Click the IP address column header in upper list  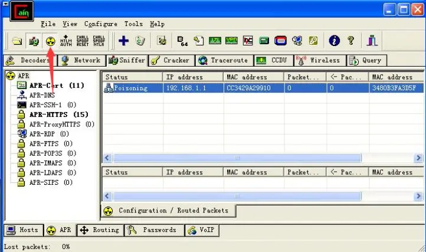coord(192,77)
